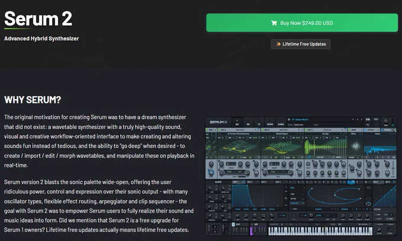Select the next preset arrow
The width and height of the screenshot is (402, 241).
point(361,119)
